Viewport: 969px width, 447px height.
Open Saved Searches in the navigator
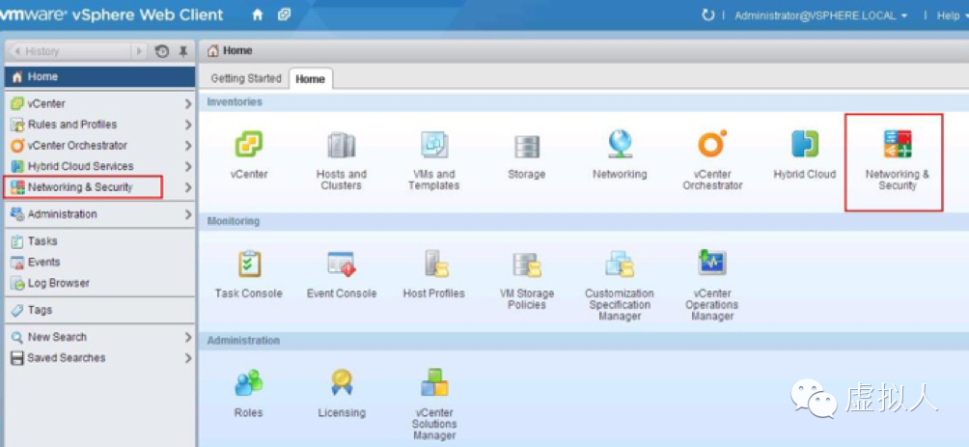click(100, 358)
